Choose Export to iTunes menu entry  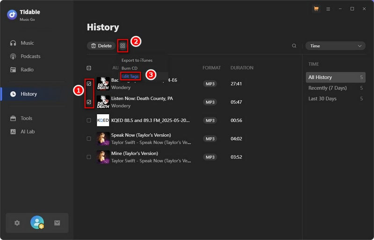click(x=137, y=60)
